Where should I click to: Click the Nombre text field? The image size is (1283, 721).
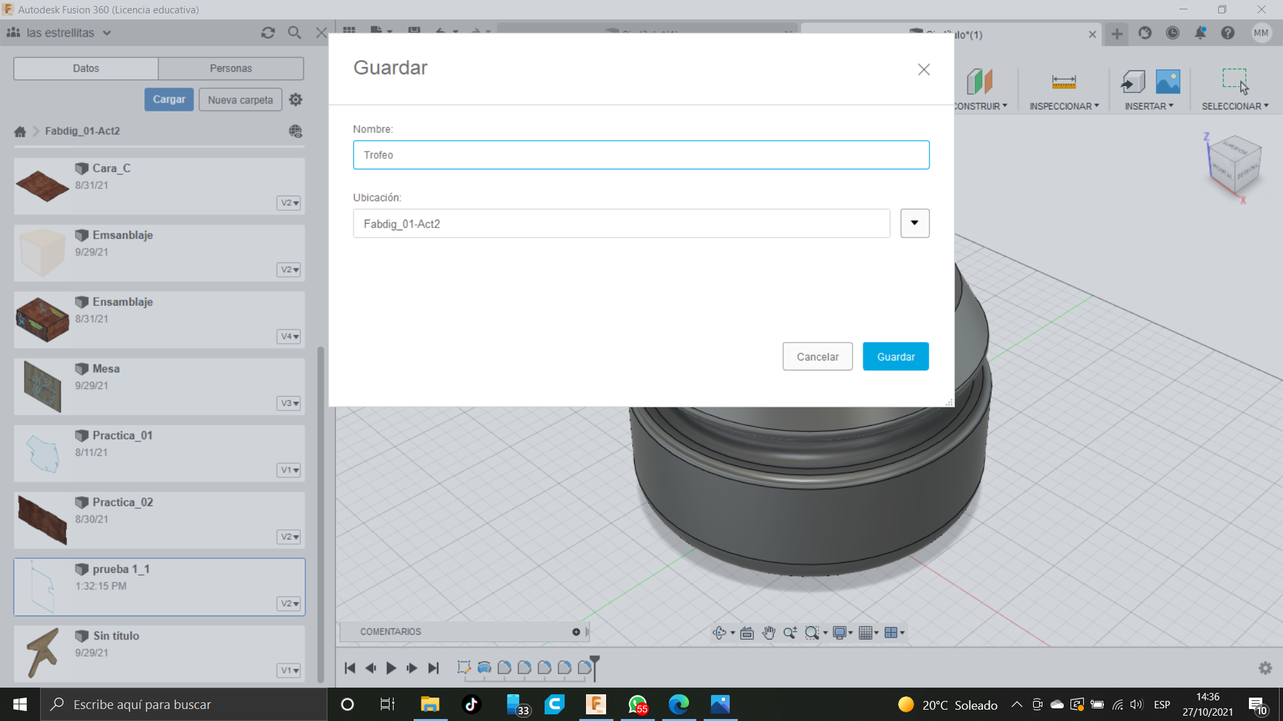(641, 155)
